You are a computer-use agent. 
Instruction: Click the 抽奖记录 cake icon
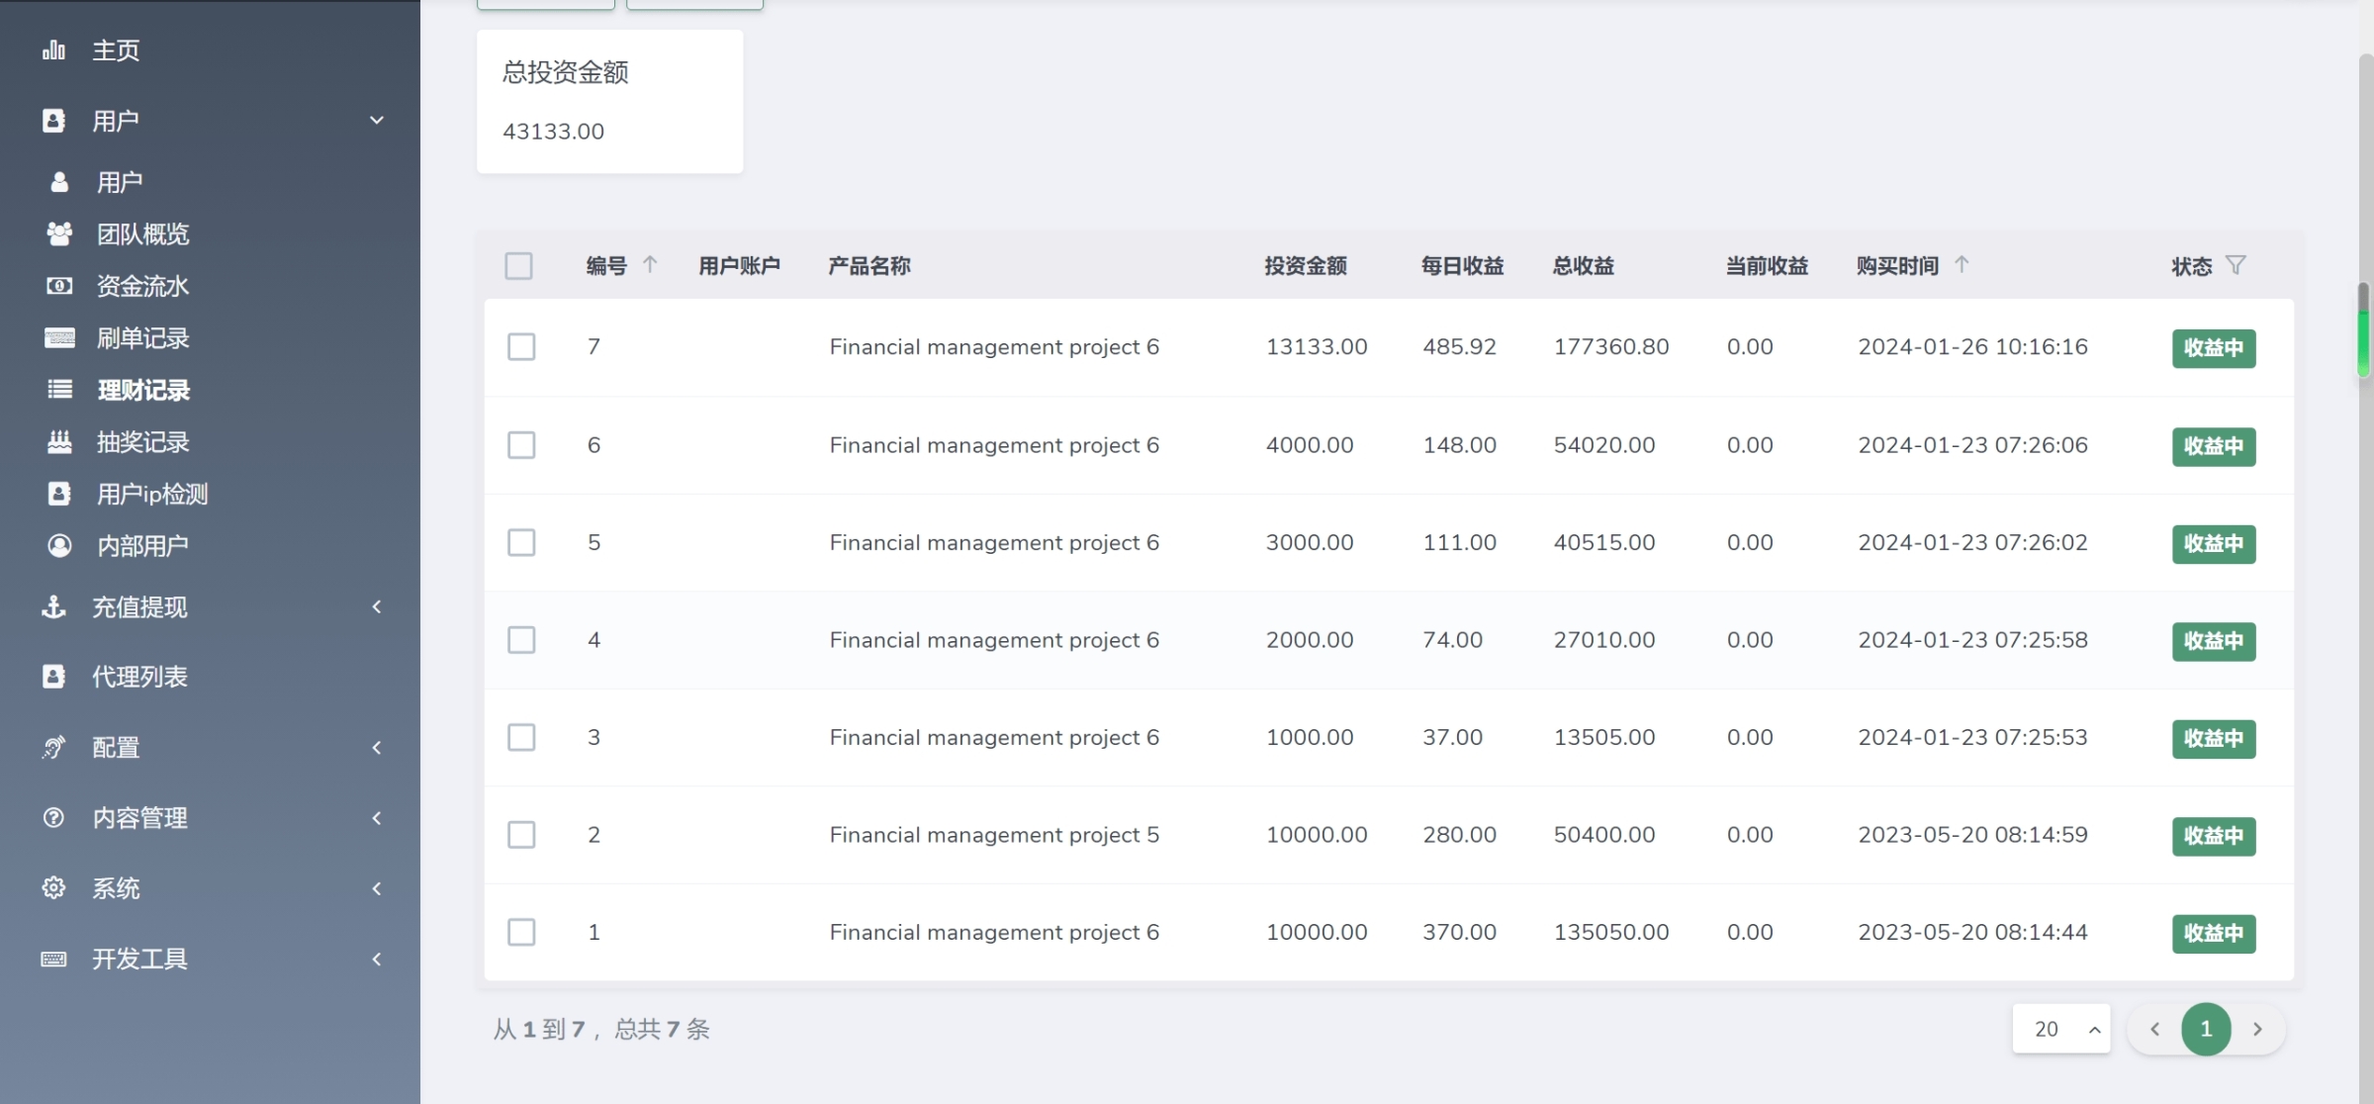pos(59,442)
